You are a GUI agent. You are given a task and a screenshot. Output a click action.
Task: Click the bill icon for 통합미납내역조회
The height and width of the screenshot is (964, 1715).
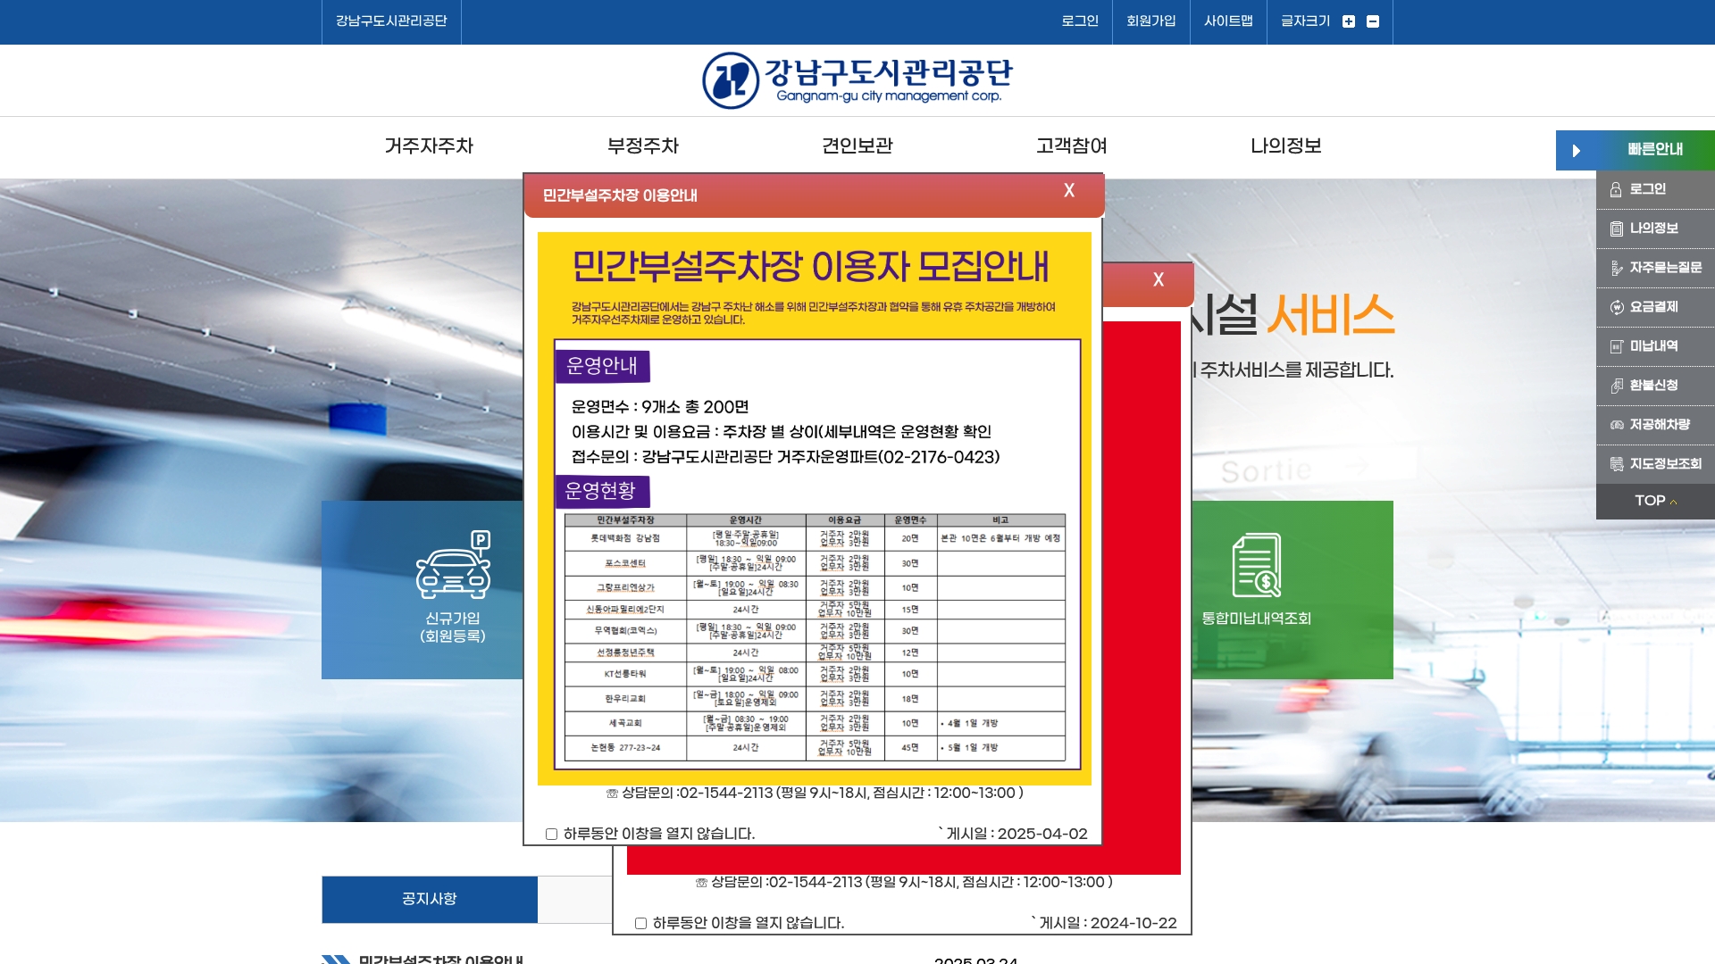pos(1256,564)
